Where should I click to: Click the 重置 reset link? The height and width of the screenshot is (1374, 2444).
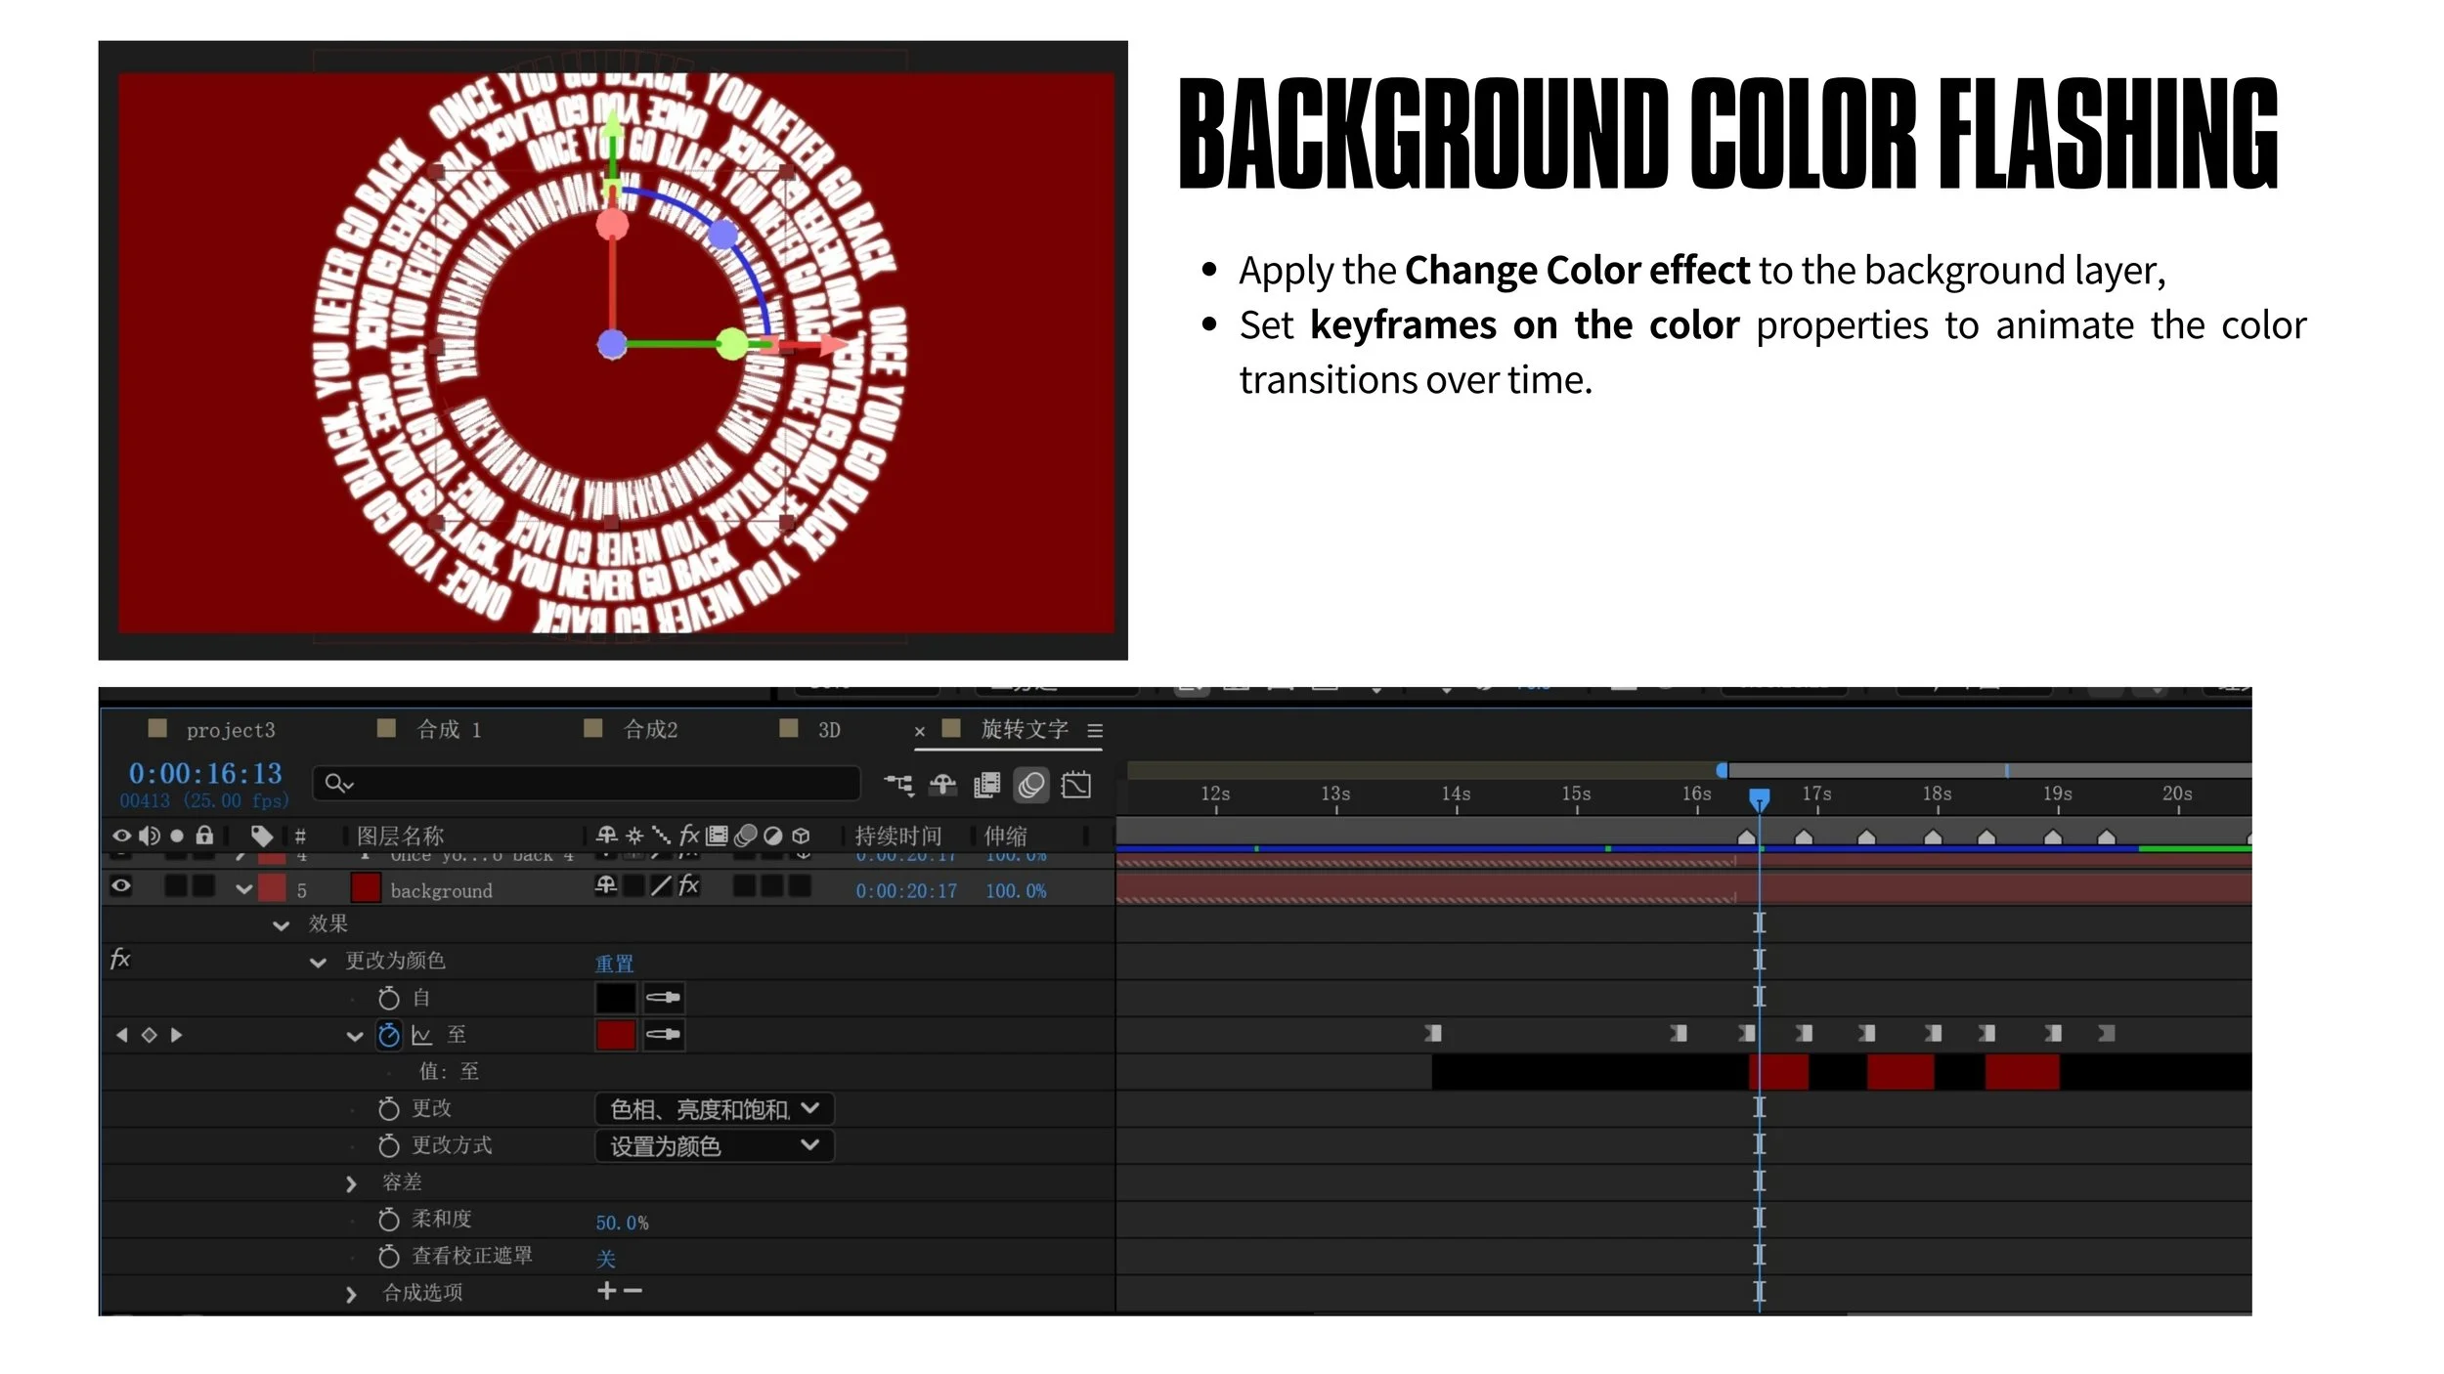(614, 964)
